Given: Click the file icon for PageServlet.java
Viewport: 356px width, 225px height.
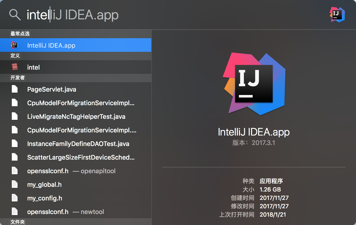Looking at the screenshot, I should click(x=15, y=89).
